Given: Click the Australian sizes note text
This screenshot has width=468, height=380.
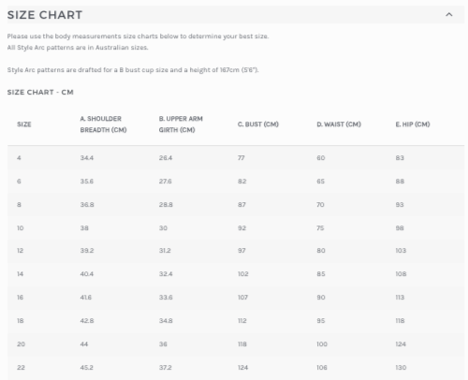Looking at the screenshot, I should coord(78,48).
